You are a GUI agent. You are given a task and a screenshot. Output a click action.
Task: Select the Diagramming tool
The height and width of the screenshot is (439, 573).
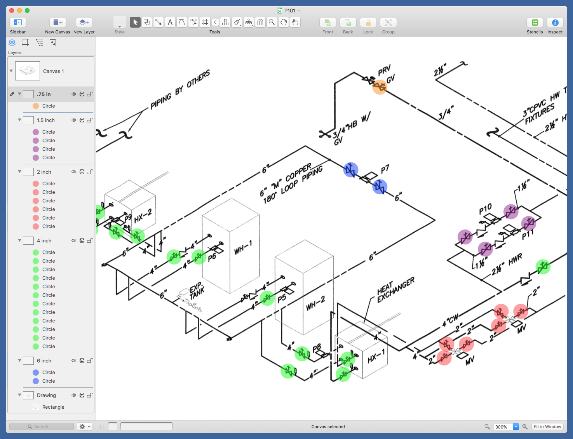click(x=225, y=22)
